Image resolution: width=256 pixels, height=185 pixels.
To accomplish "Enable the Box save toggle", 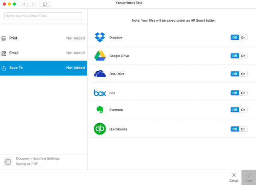I will 243,93.
